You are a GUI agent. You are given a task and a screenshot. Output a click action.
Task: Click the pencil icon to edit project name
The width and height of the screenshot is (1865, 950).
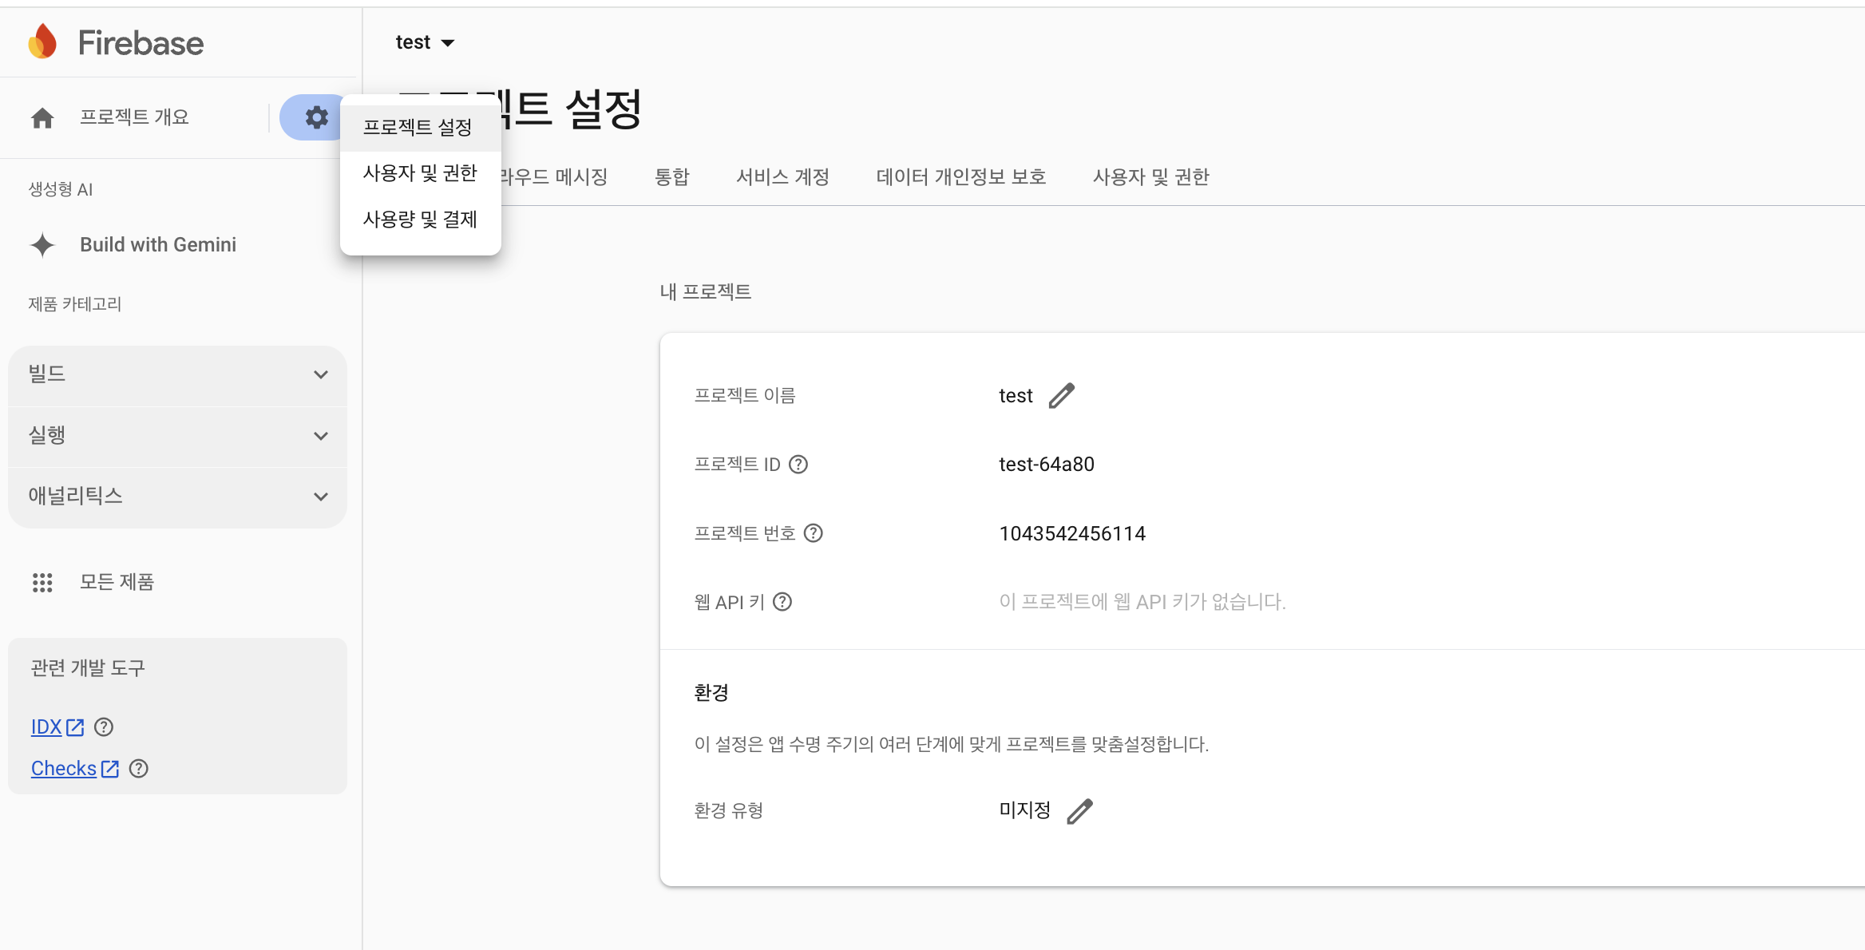click(1061, 396)
